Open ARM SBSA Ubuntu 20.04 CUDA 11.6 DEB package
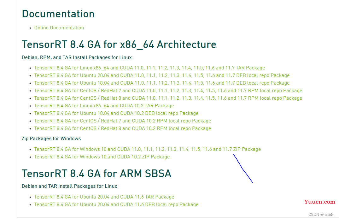 tap(116, 204)
